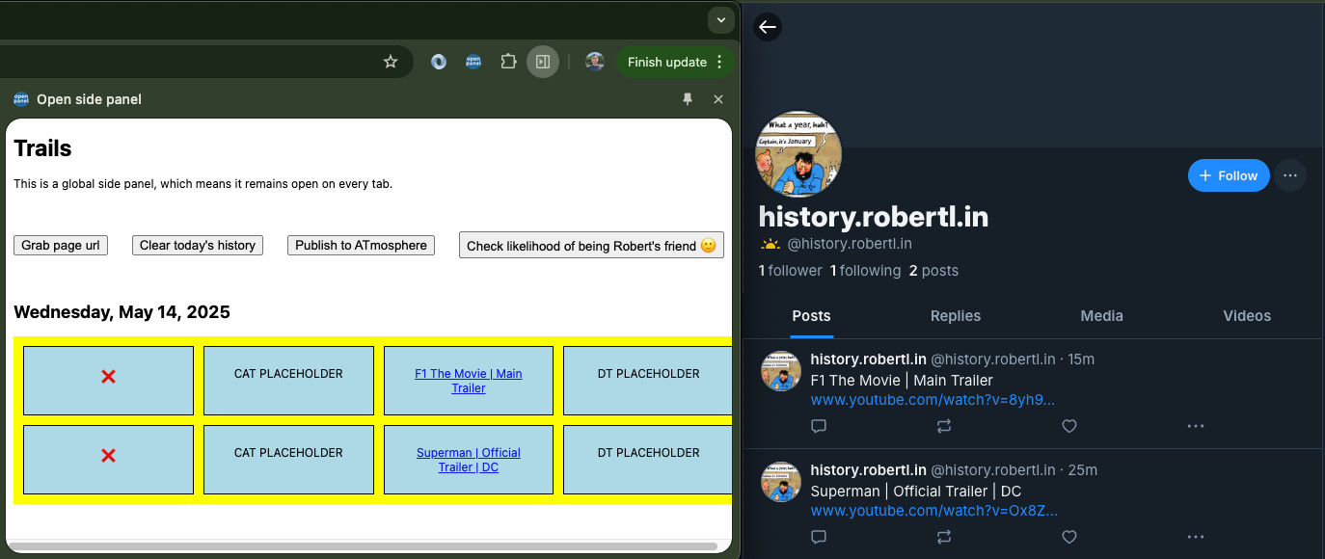Open more options on Superman trailer post
Screen dimensions: 1325x559
point(1196,537)
